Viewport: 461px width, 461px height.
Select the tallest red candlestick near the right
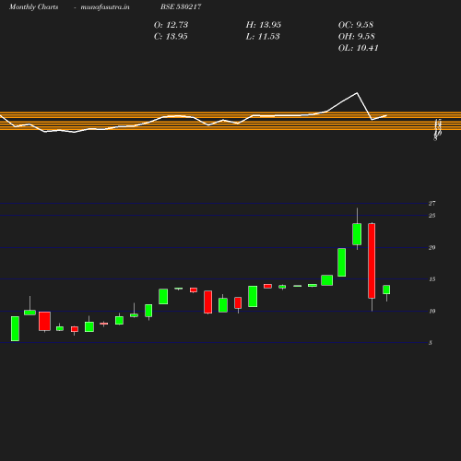[x=372, y=261]
